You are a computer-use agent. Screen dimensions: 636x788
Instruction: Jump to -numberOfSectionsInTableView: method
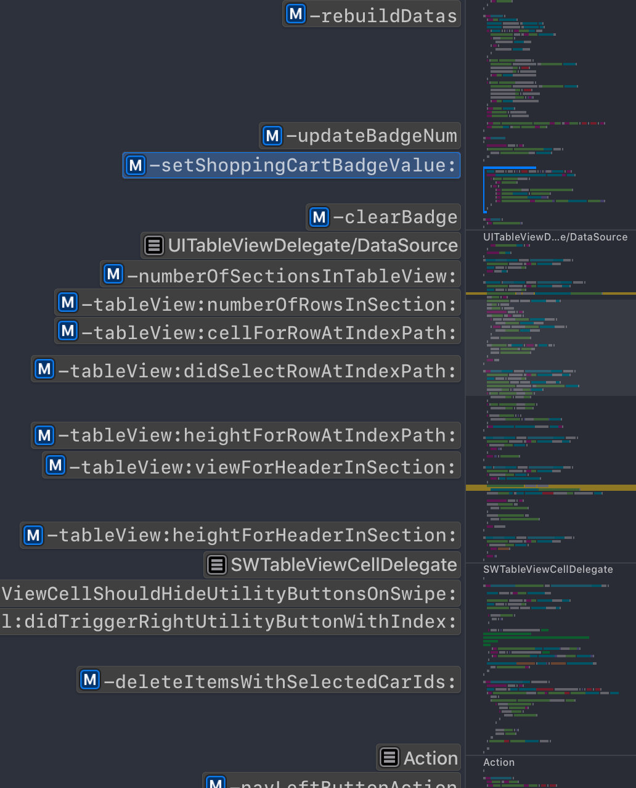280,274
